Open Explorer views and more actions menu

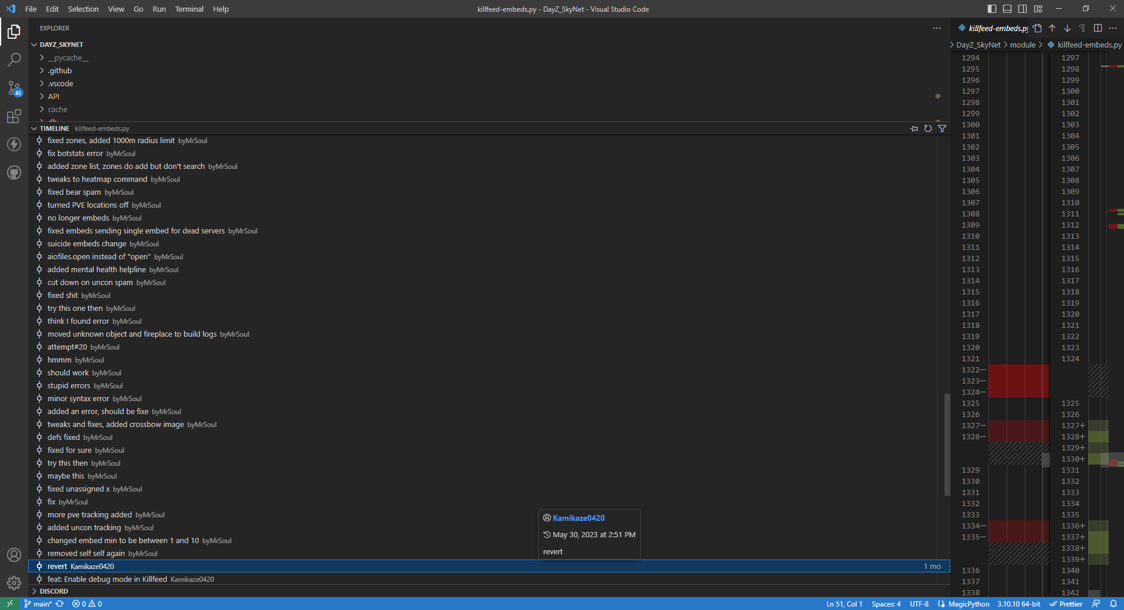[x=937, y=28]
